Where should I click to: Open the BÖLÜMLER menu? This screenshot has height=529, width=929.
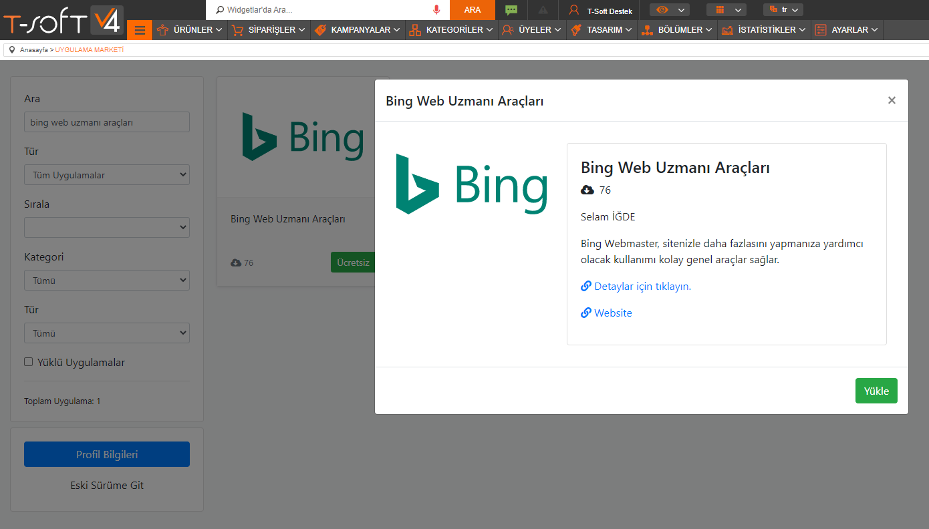678,30
